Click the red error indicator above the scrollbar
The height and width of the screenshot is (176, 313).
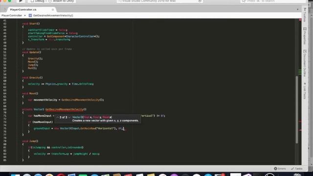click(x=300, y=20)
